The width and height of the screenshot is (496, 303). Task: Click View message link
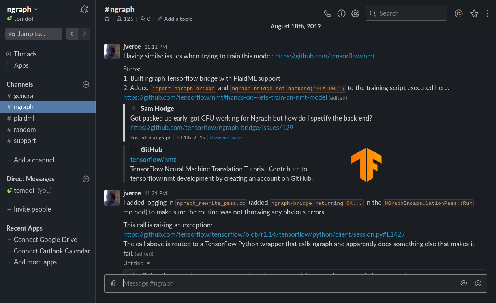(226, 138)
